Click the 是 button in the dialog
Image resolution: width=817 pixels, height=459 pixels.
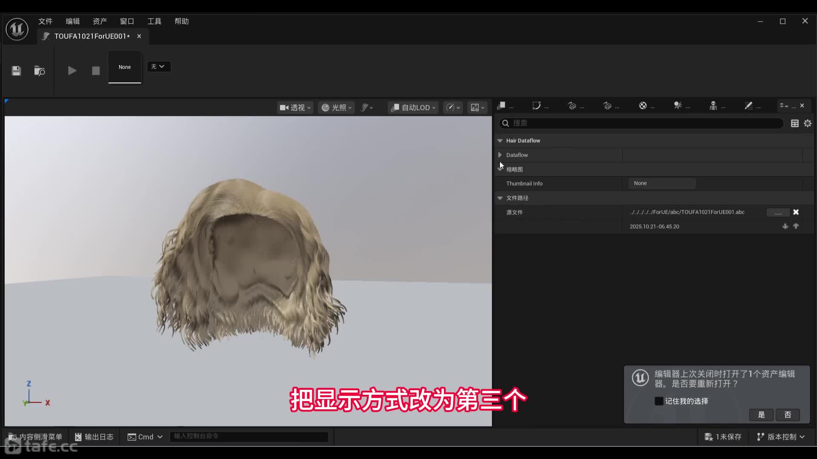(x=761, y=415)
